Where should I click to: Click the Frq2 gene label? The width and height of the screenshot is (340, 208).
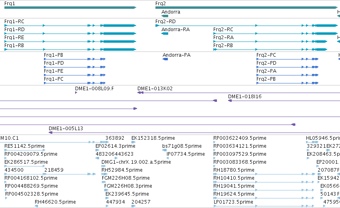161,4
